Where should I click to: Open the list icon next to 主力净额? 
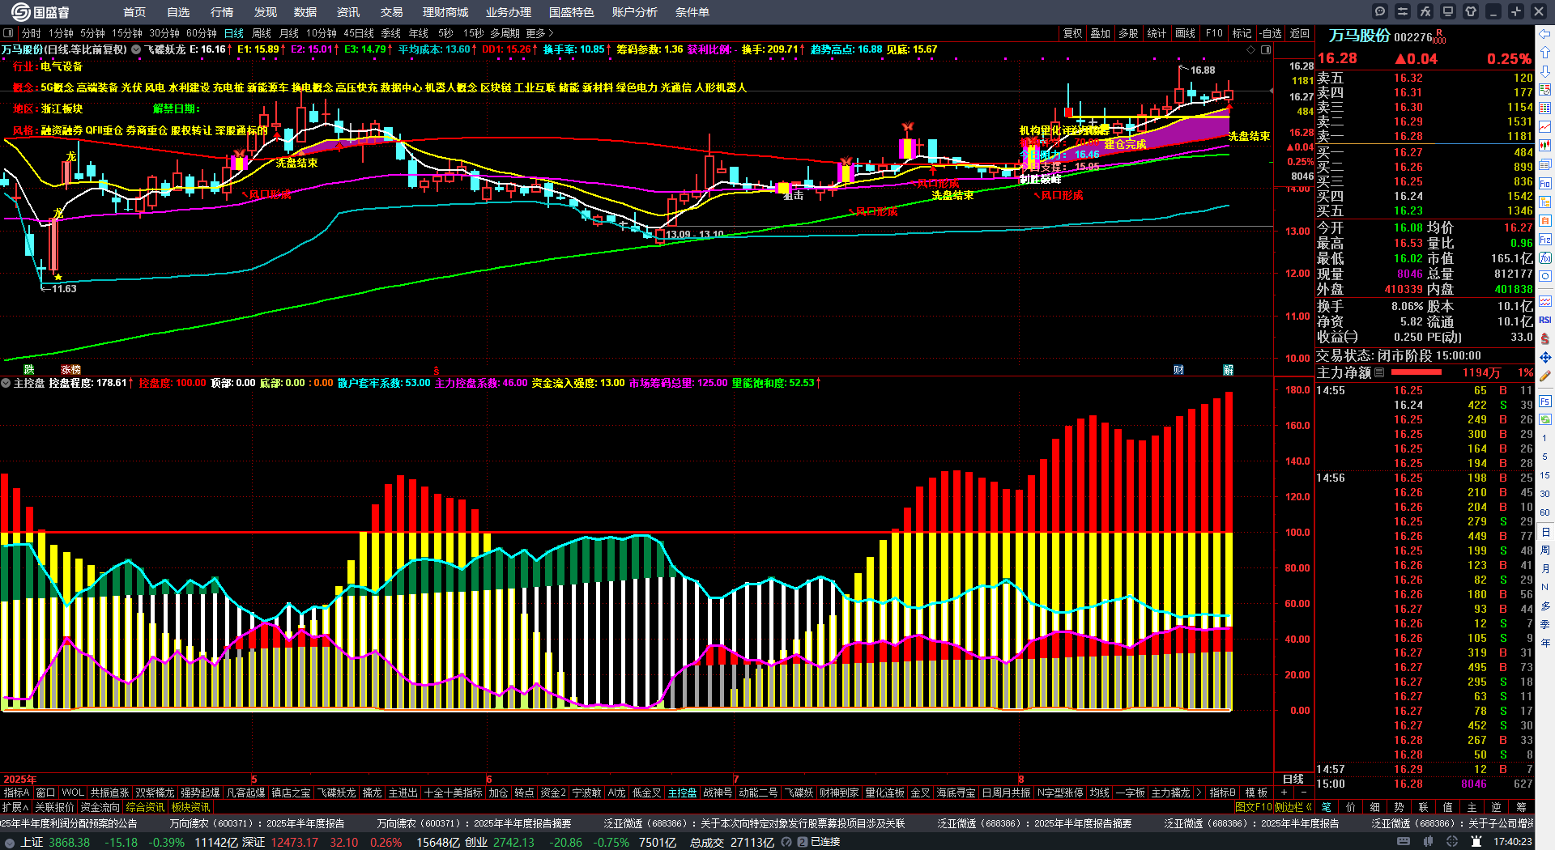click(1379, 372)
